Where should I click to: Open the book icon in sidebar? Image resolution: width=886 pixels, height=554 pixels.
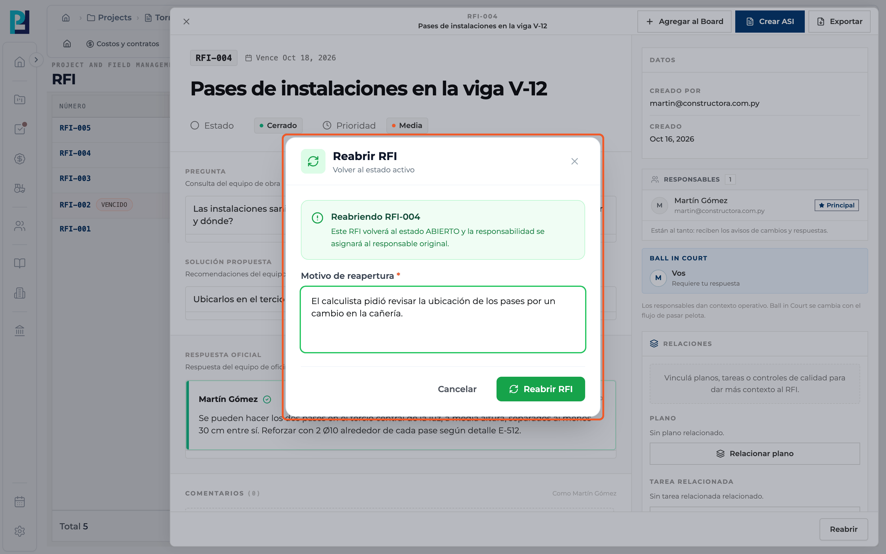pos(20,263)
